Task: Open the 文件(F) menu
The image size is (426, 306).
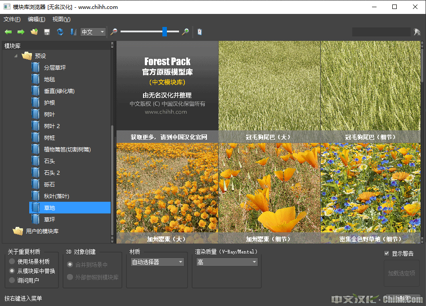Action: (12, 19)
